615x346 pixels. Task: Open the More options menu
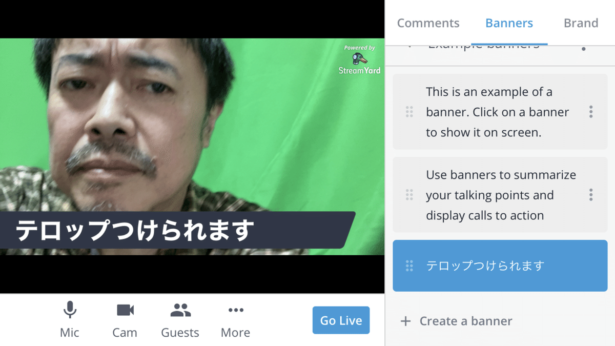click(x=236, y=320)
